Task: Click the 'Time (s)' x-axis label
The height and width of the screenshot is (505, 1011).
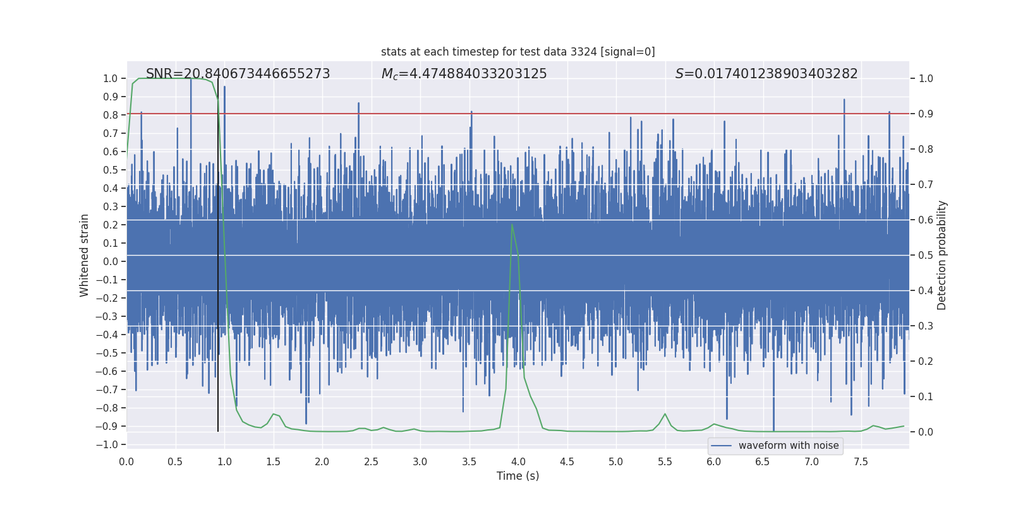Action: [518, 476]
